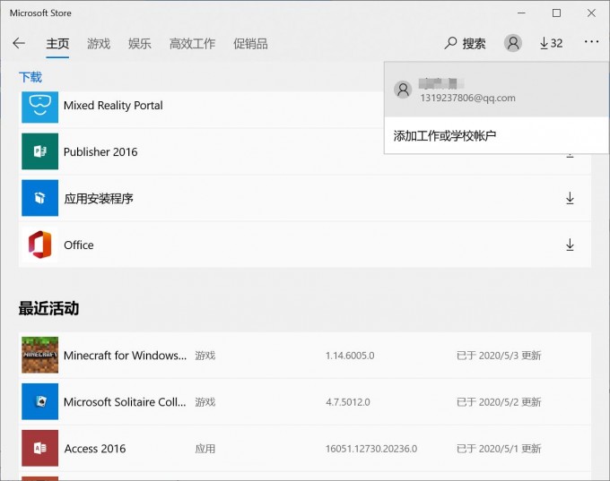Open the 高效工作 tab
Viewport: 610px width, 481px height.
(x=192, y=44)
